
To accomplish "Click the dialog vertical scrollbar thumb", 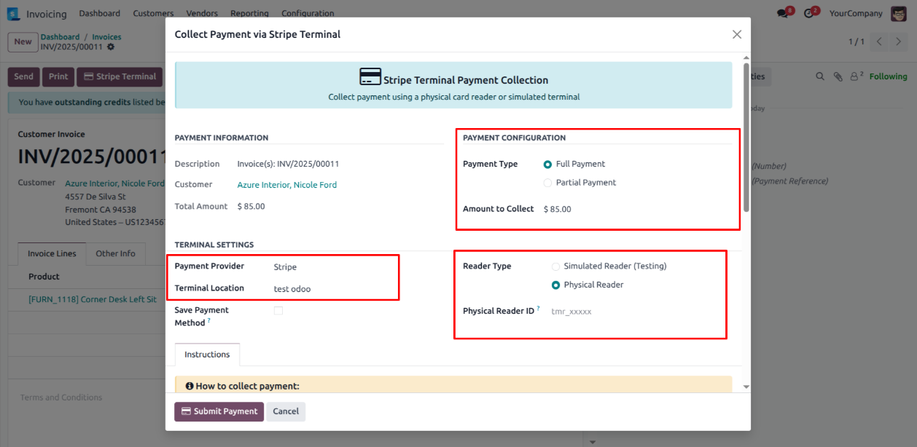I will [746, 138].
